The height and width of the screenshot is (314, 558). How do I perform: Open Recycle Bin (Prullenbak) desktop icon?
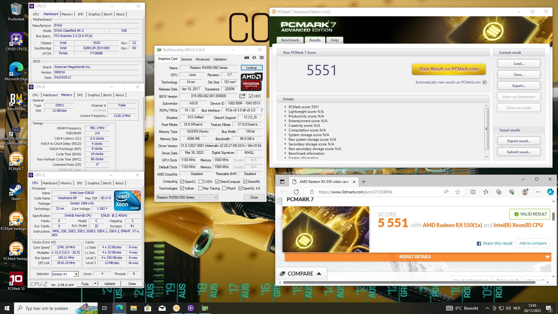[x=16, y=12]
